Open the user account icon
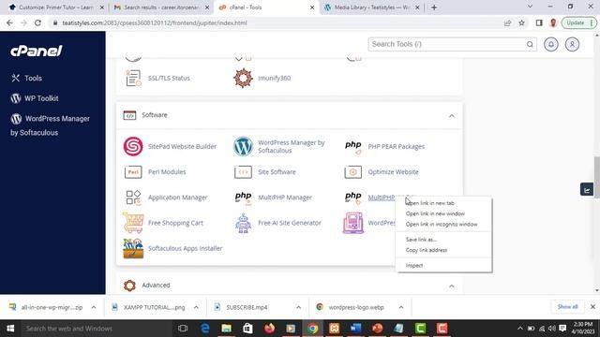This screenshot has height=337, width=600. (572, 44)
